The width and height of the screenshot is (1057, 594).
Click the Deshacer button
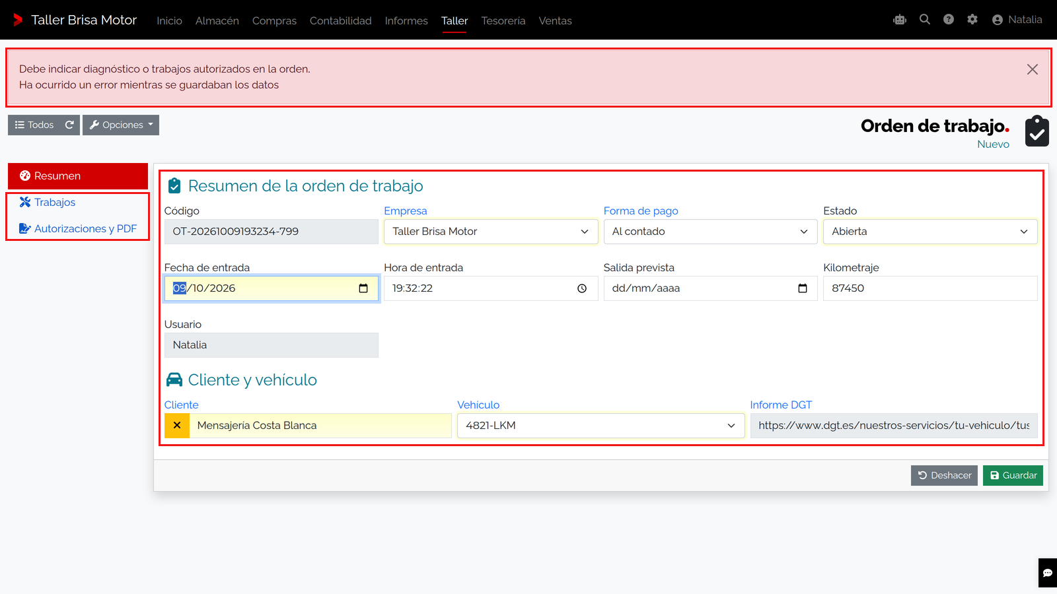(944, 475)
